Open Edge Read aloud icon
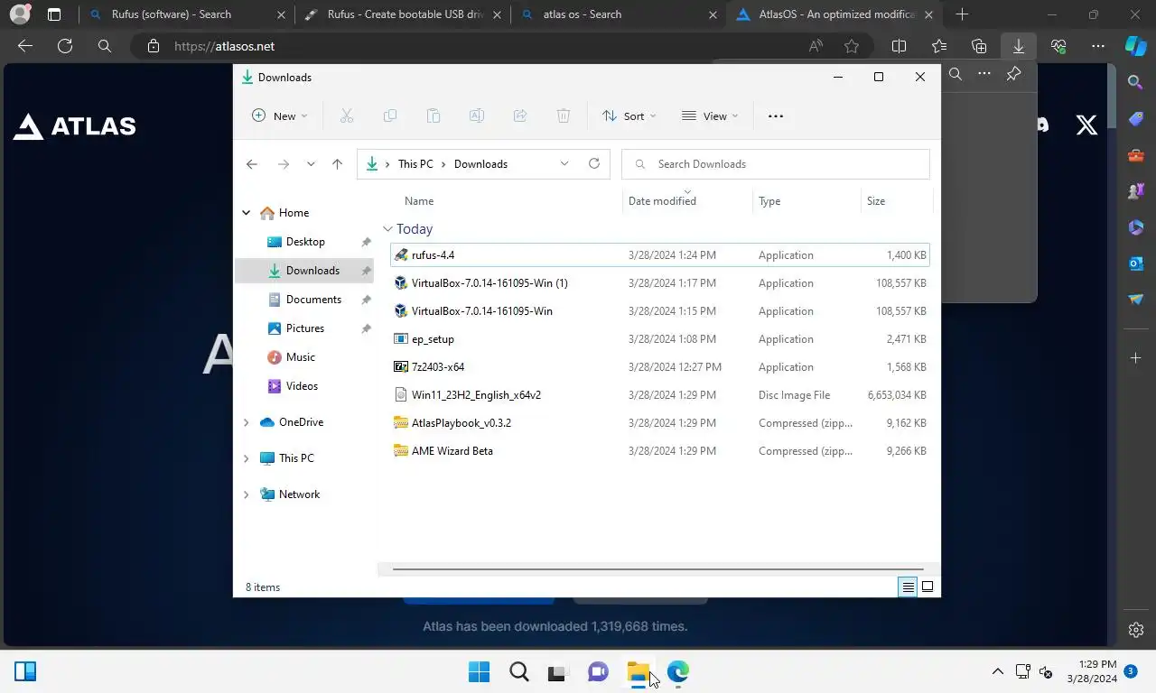Viewport: 1156px width, 693px height. click(816, 46)
